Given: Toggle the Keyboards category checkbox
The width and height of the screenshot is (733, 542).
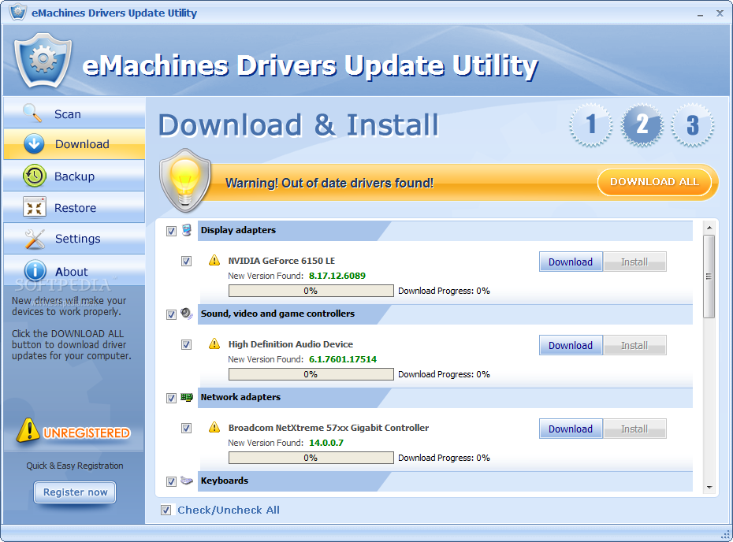Looking at the screenshot, I should pos(171,481).
